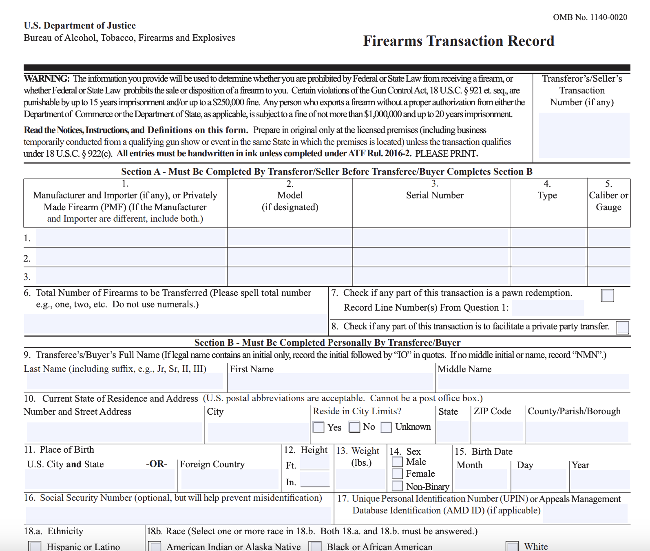Click Caliber or Gauge field in row 2

point(609,257)
